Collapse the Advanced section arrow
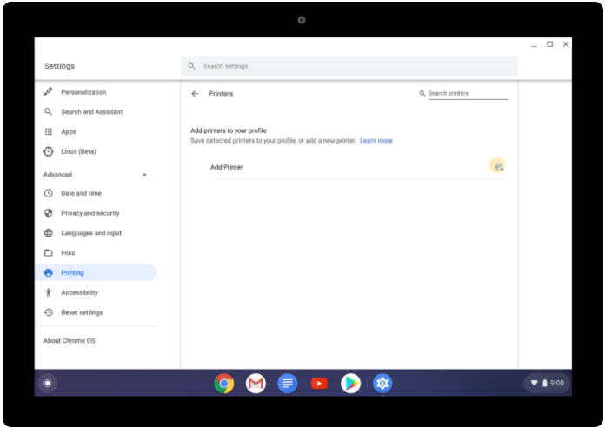The width and height of the screenshot is (605, 428). click(144, 175)
